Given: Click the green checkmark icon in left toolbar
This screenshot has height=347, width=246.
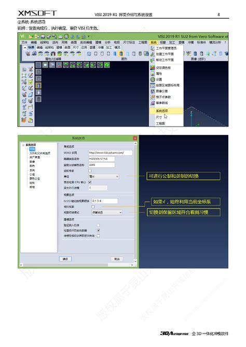Looking at the screenshot, I should click(30, 82).
